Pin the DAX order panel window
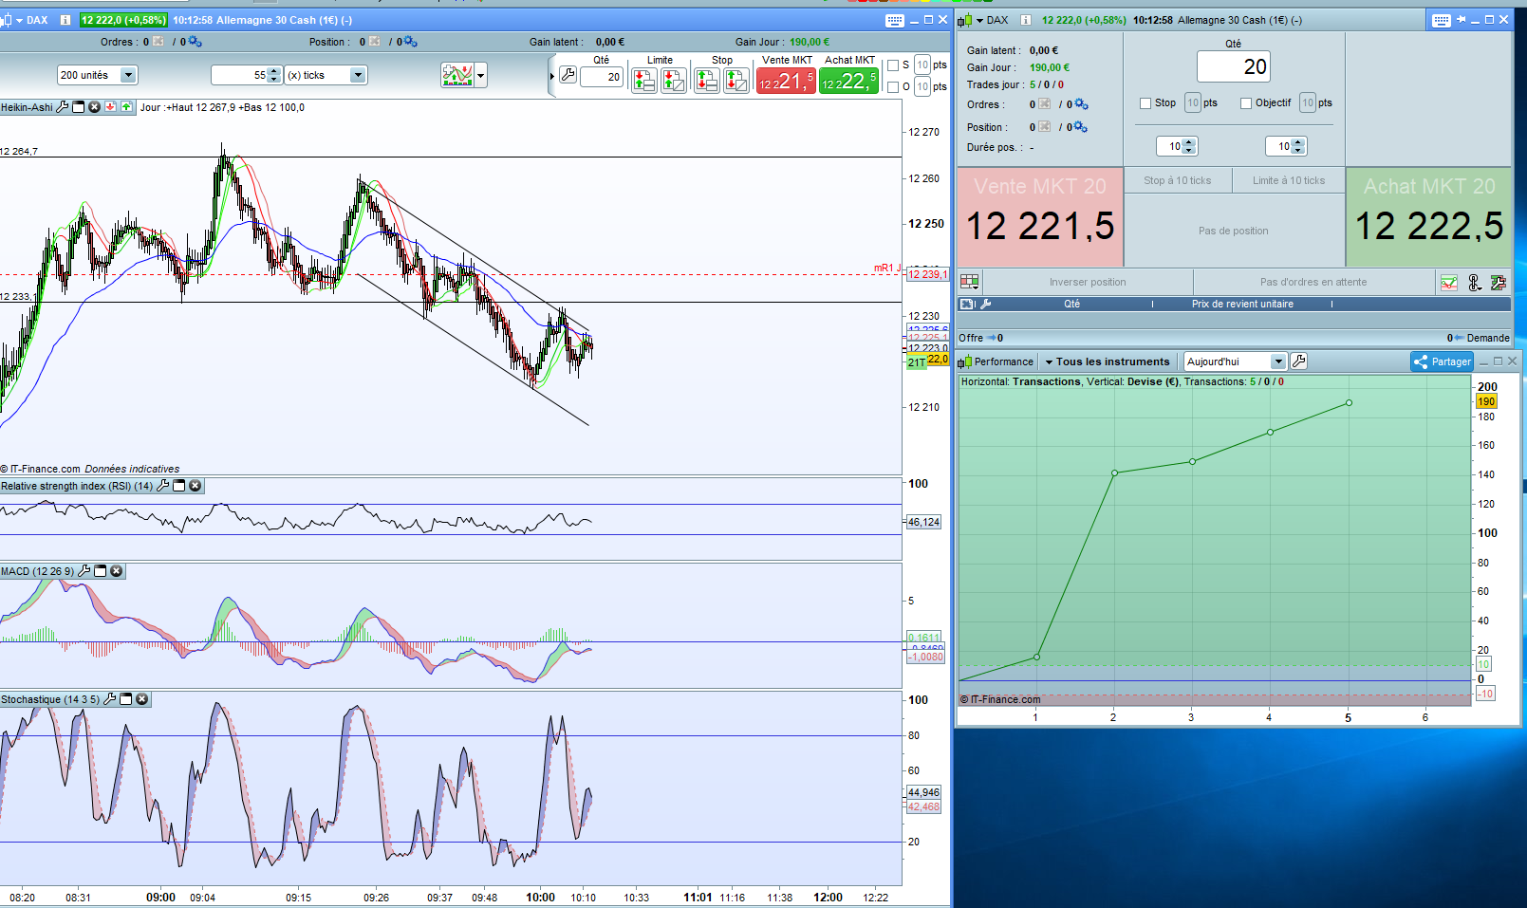 1462,20
